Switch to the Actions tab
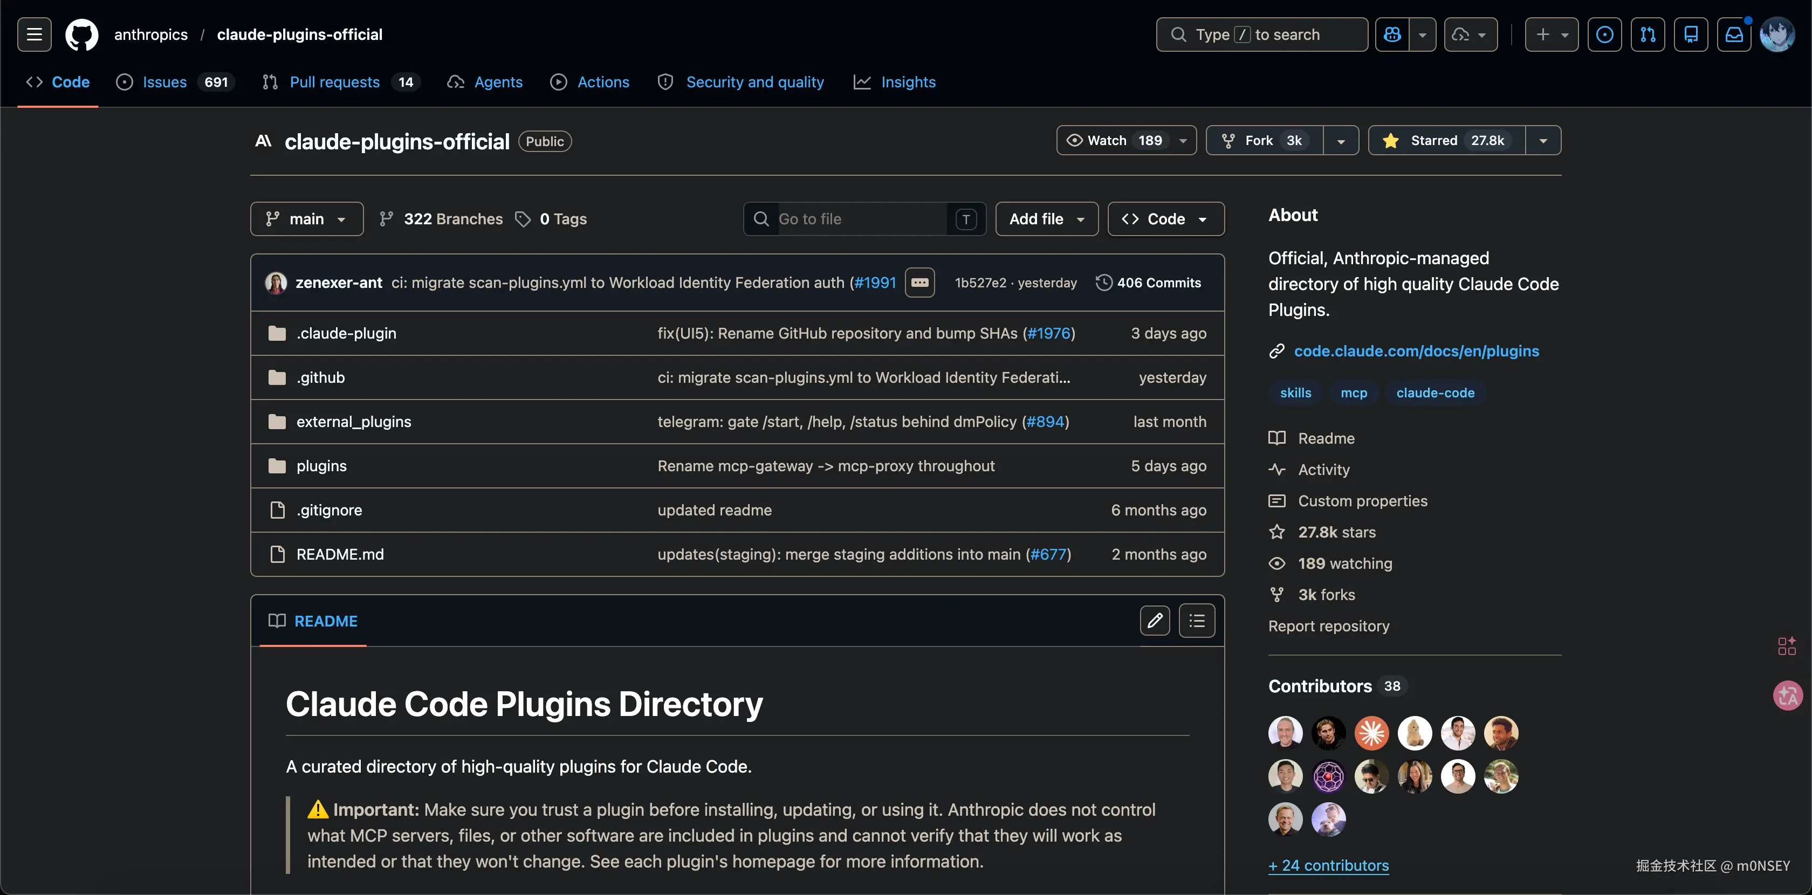The width and height of the screenshot is (1812, 895). pyautogui.click(x=590, y=82)
